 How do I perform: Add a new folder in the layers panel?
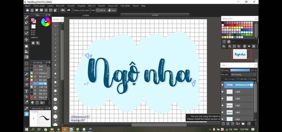pos(243,123)
